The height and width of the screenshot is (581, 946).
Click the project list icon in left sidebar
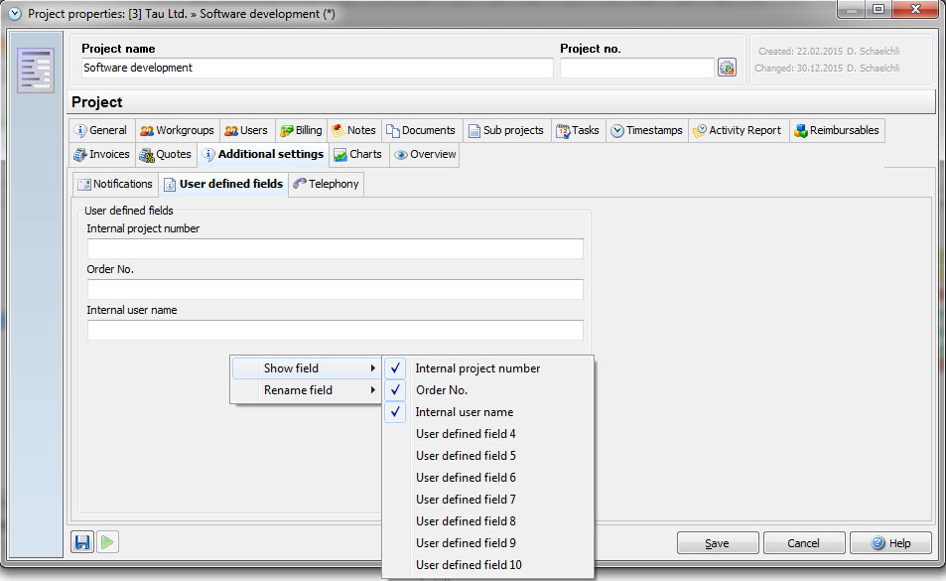36,70
